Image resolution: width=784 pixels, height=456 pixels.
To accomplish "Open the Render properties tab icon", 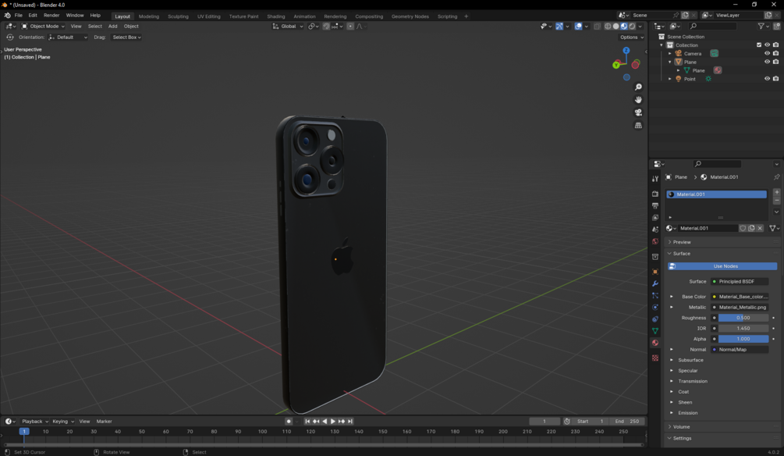I will point(655,194).
